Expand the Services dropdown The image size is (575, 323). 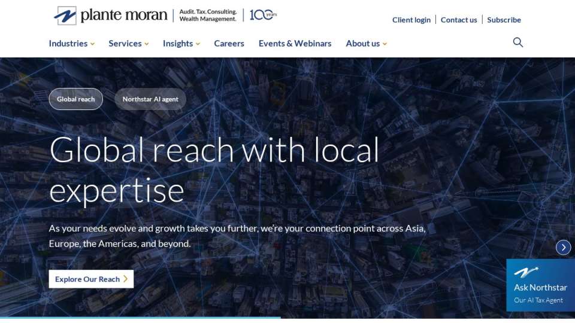click(x=128, y=44)
